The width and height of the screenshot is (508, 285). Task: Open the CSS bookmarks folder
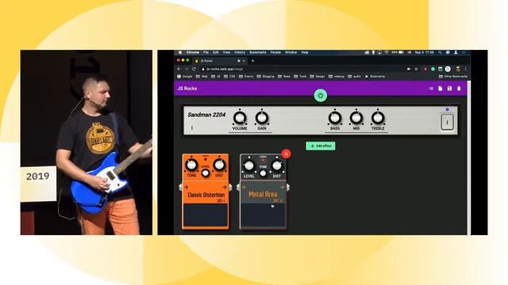coord(229,77)
